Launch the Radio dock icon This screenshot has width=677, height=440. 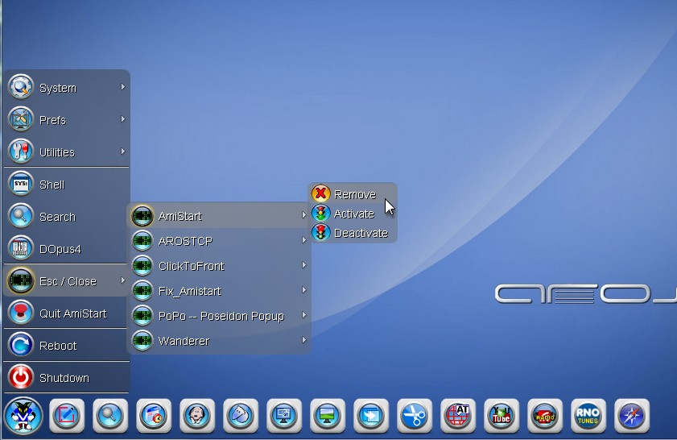544,416
